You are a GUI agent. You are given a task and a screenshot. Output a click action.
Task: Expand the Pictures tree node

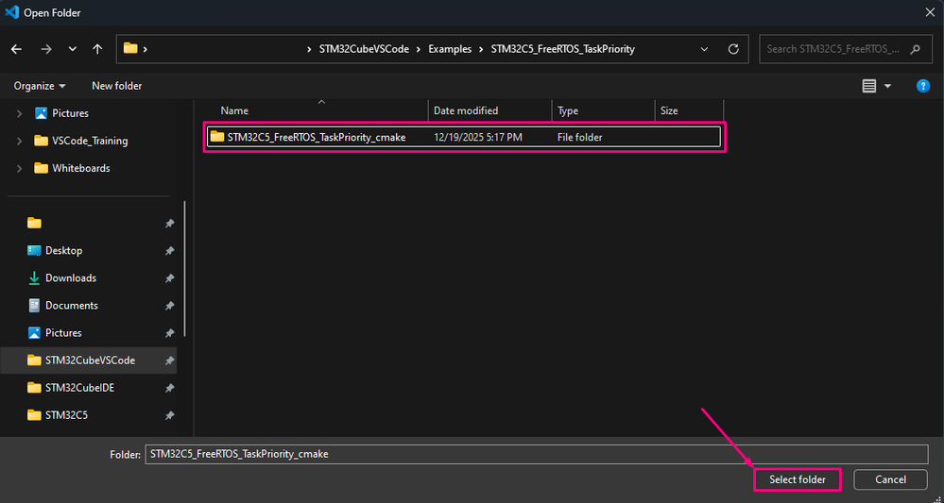(19, 113)
